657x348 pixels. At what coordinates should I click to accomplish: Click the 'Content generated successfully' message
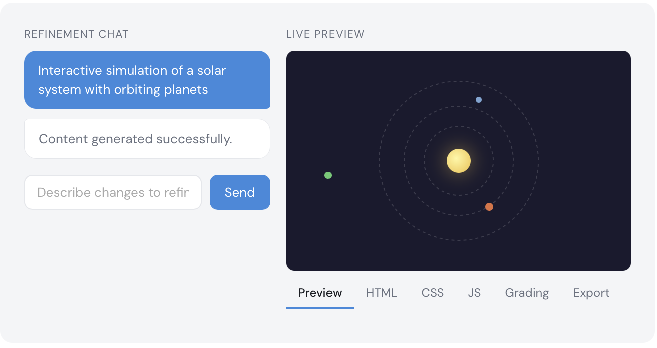point(147,139)
